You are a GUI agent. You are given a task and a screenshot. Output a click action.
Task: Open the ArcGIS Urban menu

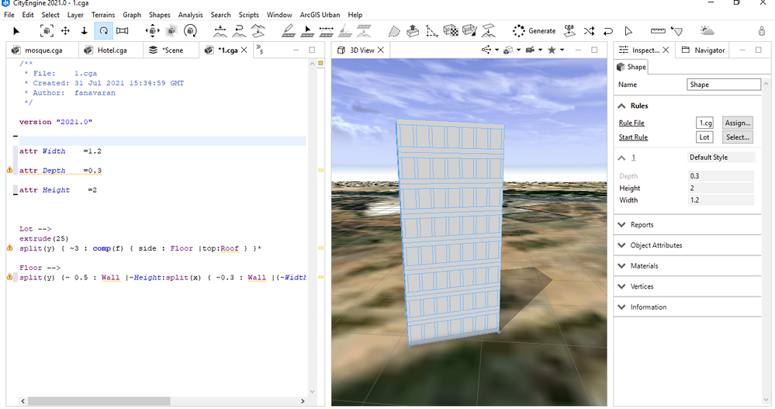(x=320, y=15)
